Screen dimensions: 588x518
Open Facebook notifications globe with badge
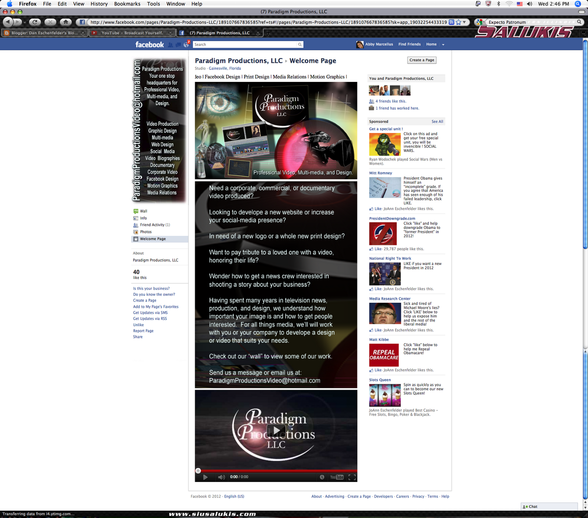click(x=186, y=45)
